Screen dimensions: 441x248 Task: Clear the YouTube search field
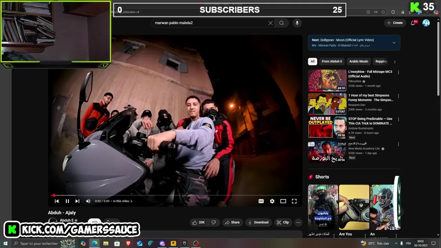tap(270, 23)
